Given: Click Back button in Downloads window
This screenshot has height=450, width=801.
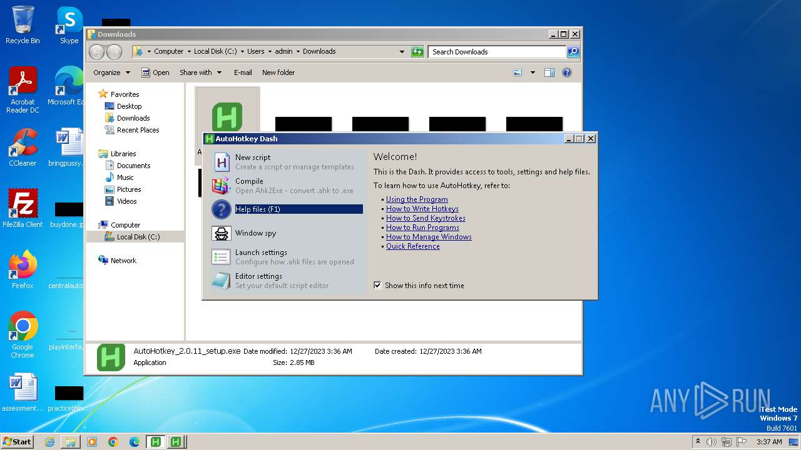Looking at the screenshot, I should click(96, 52).
